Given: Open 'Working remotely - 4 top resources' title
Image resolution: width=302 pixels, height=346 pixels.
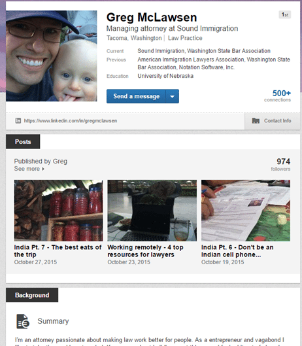Looking at the screenshot, I should [x=145, y=251].
